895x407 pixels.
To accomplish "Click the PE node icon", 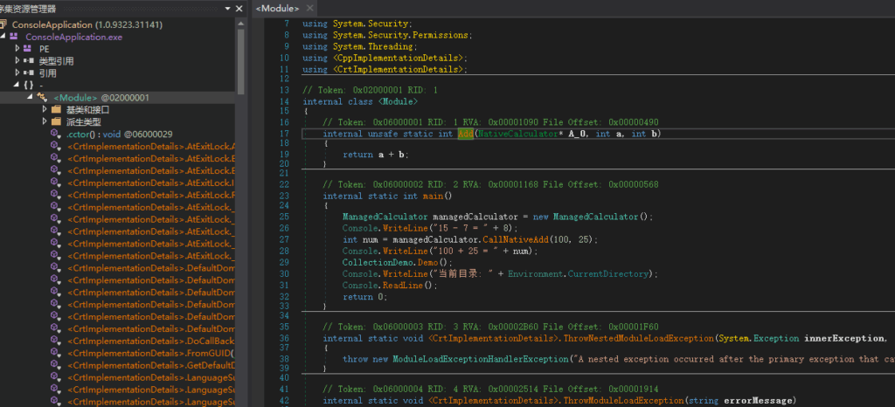I will click(28, 49).
